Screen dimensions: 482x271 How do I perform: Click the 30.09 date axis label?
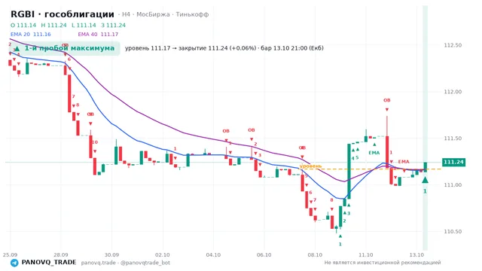[x=111, y=255]
